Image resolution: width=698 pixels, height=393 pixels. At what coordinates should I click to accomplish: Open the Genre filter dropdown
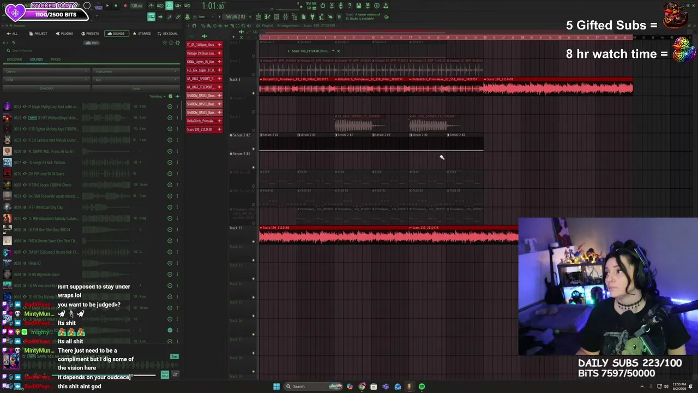tap(46, 72)
